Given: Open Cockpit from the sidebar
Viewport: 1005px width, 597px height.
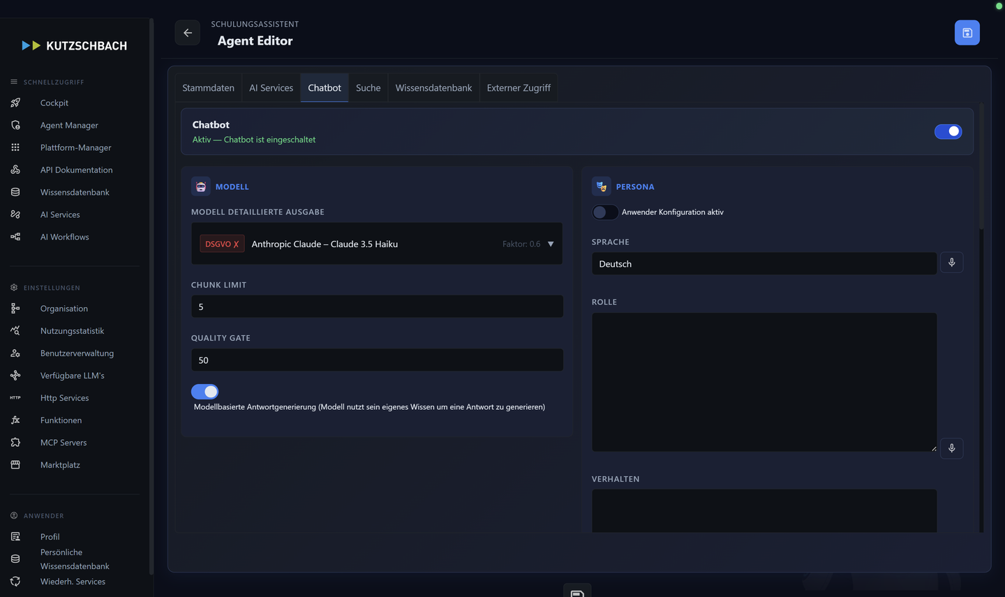Looking at the screenshot, I should point(54,103).
